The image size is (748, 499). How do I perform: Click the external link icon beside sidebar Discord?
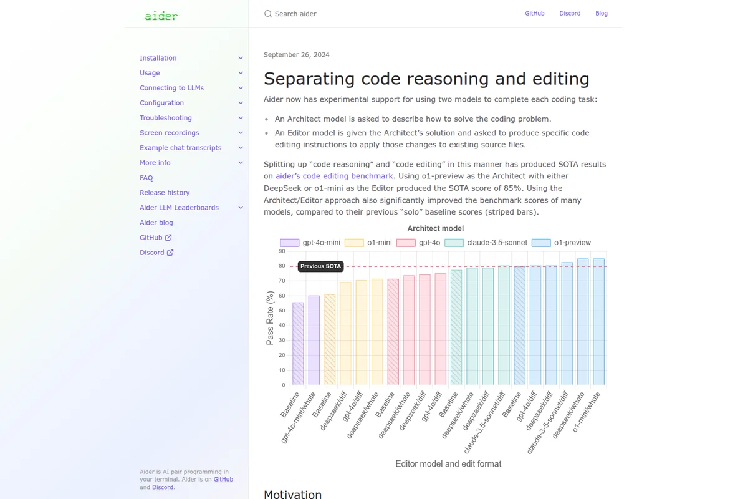(170, 253)
